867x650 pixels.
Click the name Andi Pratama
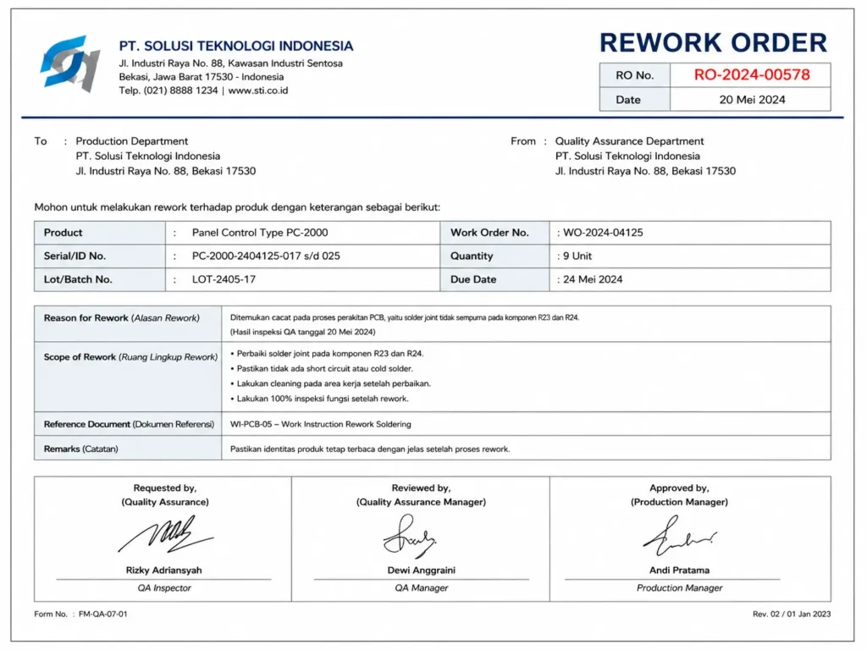(x=679, y=570)
